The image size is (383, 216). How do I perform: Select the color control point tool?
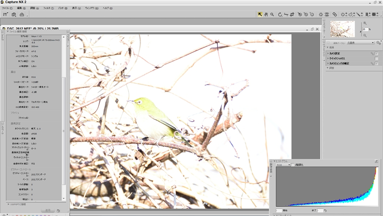point(321,15)
